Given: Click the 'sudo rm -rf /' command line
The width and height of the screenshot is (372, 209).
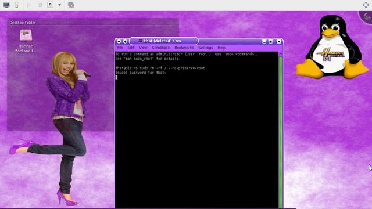Looking at the screenshot, I should click(x=160, y=68).
